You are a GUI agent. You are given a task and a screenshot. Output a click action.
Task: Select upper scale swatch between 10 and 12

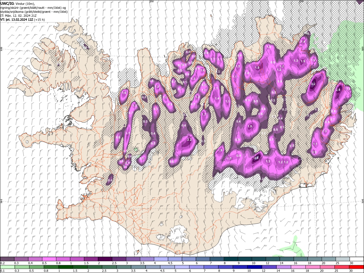258,259
